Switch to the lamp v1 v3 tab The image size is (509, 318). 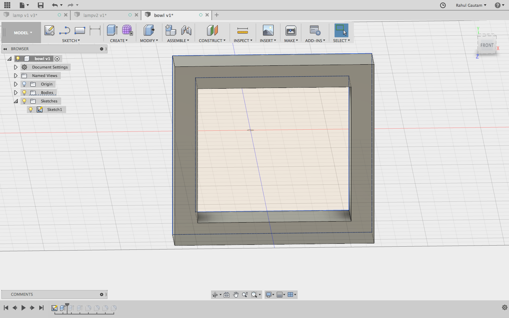pyautogui.click(x=25, y=15)
